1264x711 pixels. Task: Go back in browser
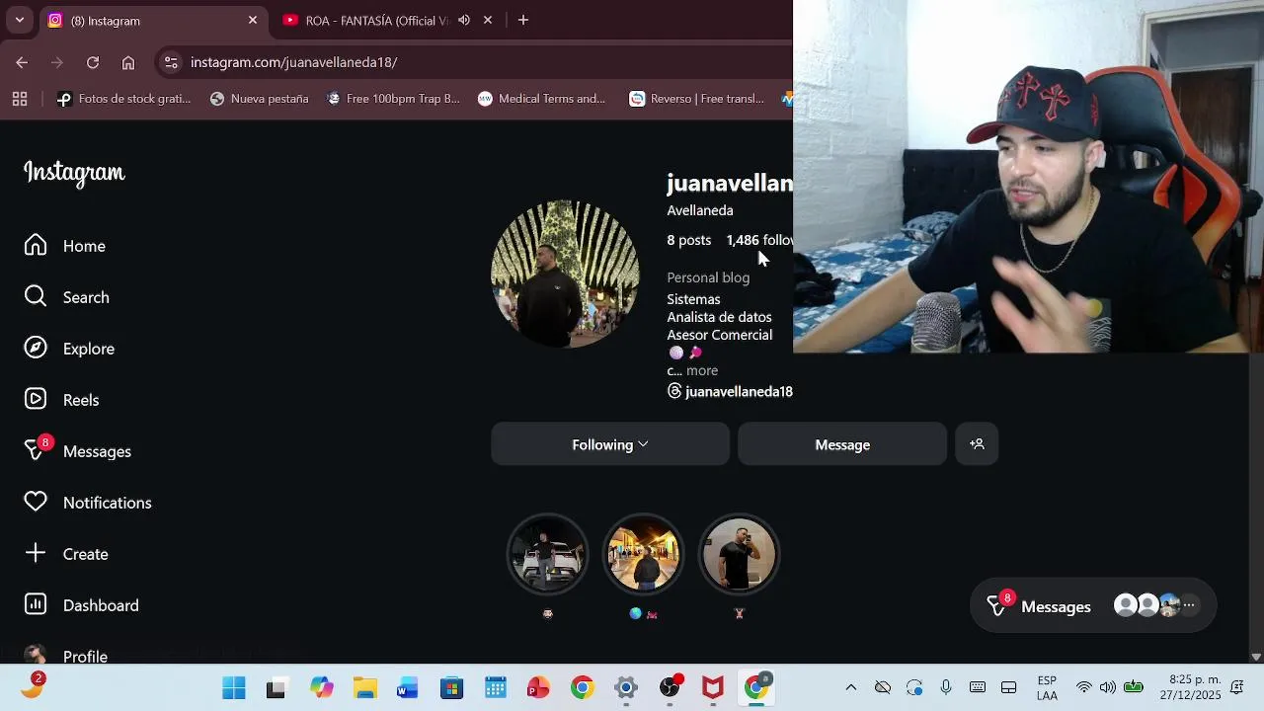(22, 62)
